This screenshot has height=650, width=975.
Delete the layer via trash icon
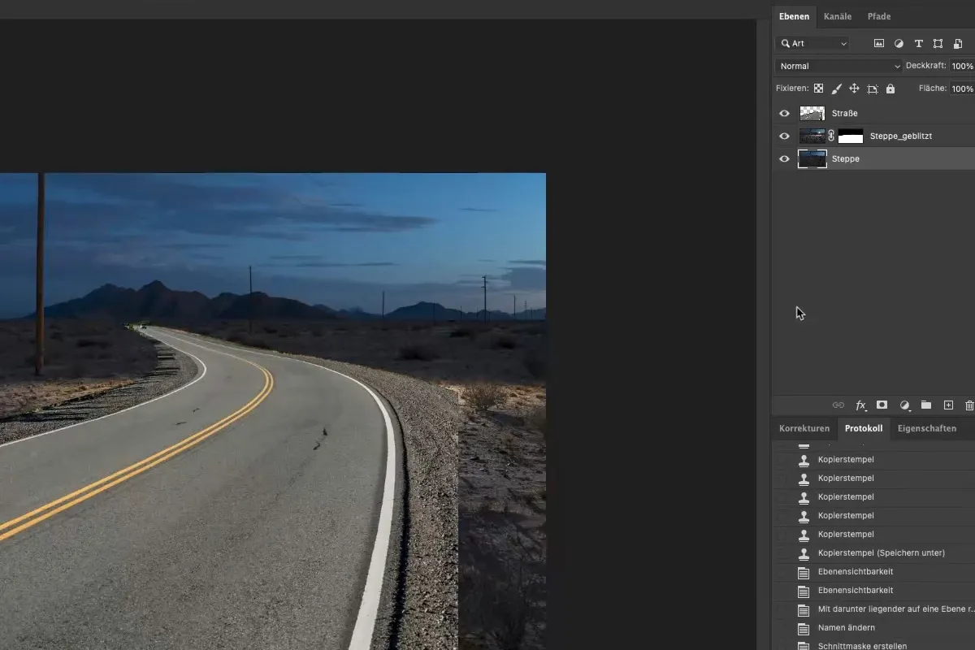pos(968,405)
